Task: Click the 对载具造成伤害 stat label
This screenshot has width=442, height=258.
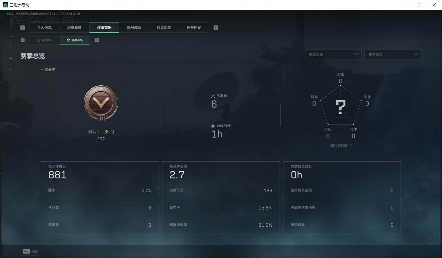Action: (303, 207)
